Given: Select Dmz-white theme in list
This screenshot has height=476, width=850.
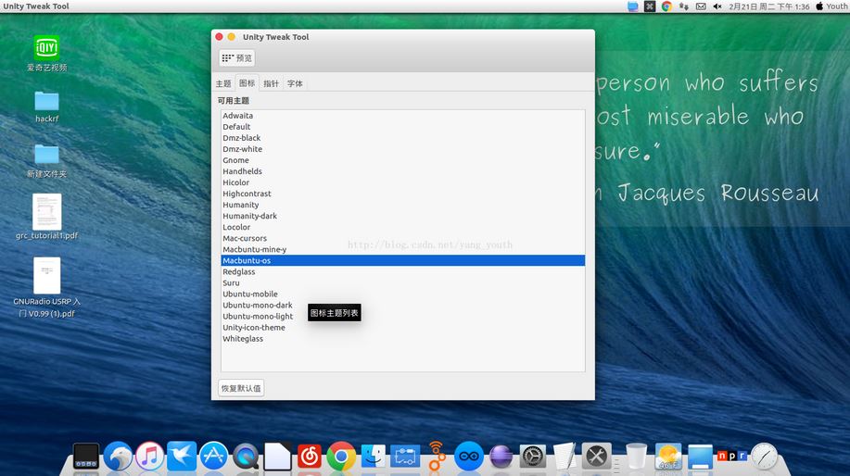Looking at the screenshot, I should (403, 149).
